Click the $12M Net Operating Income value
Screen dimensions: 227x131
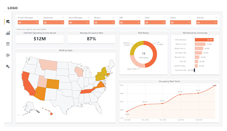pos(40,39)
